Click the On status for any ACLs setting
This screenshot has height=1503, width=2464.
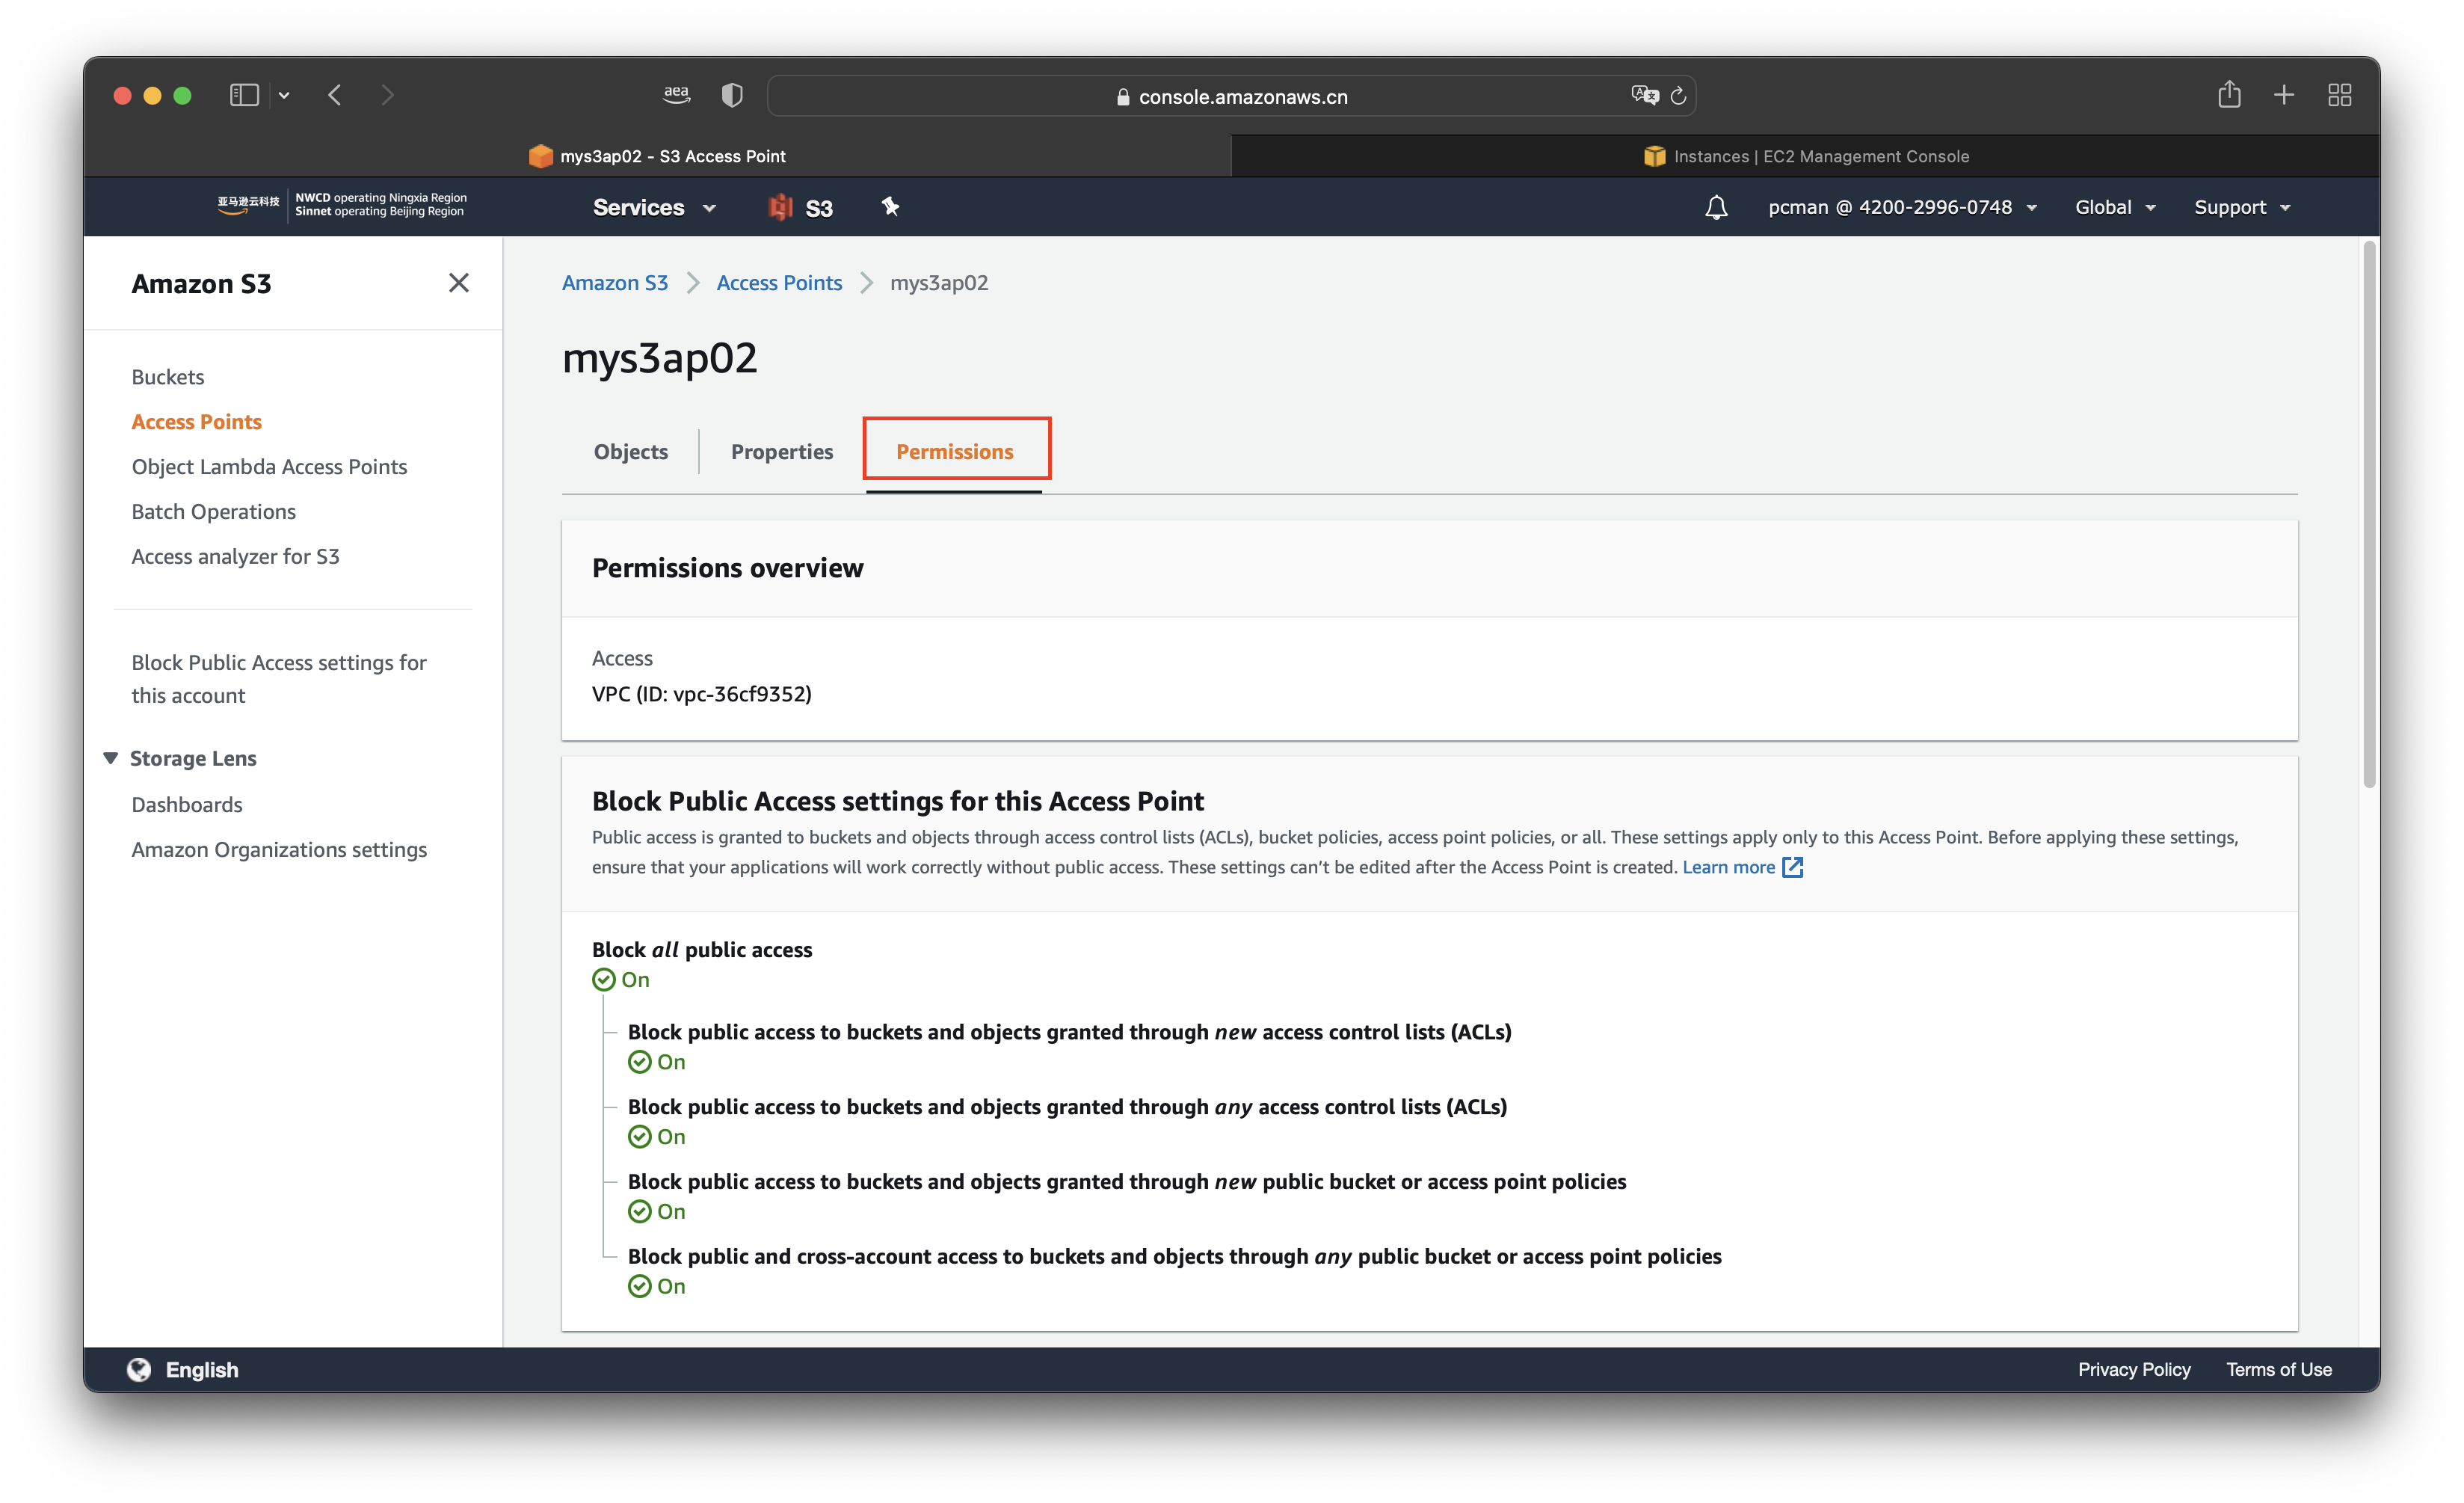point(657,1137)
